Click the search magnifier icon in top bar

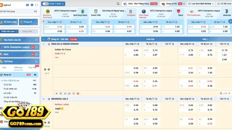pyautogui.click(x=118, y=4)
